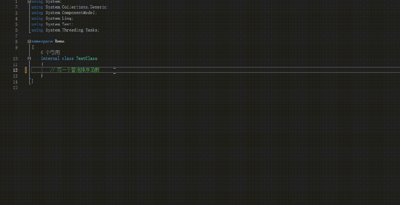Click the TestClass class name

pyautogui.click(x=87, y=58)
